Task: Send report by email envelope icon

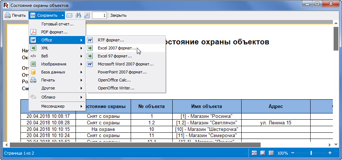Action: [69, 15]
